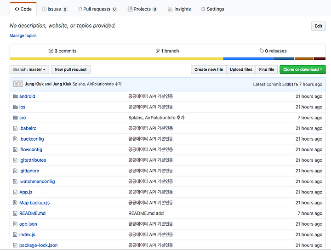This screenshot has width=331, height=251.
Task: Open the ios folder name link
Action: 23,107
